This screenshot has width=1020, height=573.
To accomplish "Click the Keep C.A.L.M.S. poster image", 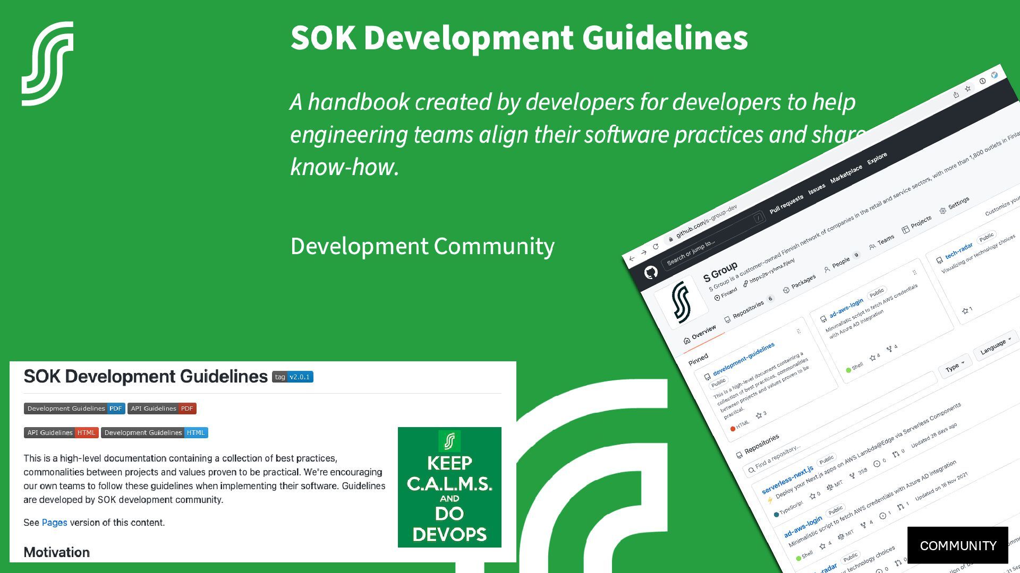I will click(449, 487).
